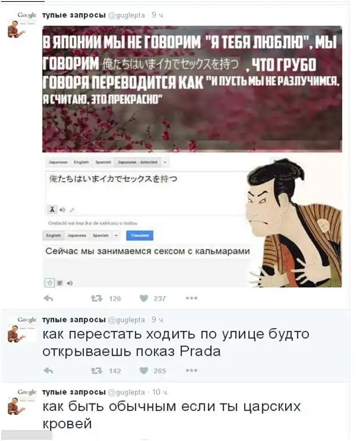364x441 pixels.
Task: Star the translation result in the image
Action: pos(50,282)
